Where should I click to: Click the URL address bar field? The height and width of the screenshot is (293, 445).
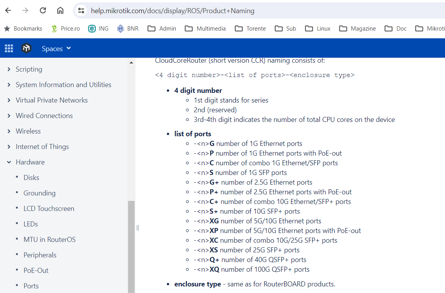coord(233,11)
